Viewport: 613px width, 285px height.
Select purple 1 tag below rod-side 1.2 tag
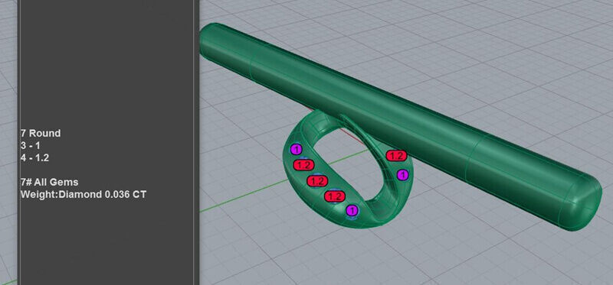[x=403, y=175]
